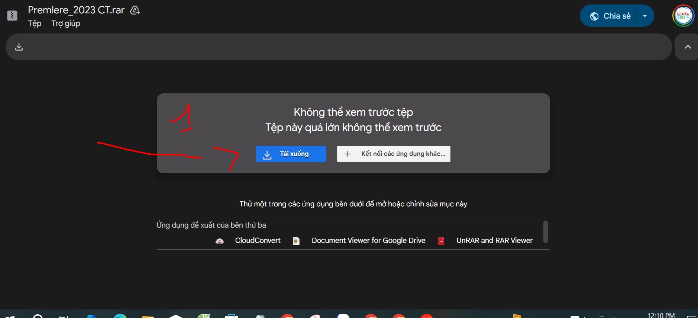The width and height of the screenshot is (698, 318).
Task: Open the Trợ giúp menu
Action: [x=66, y=23]
